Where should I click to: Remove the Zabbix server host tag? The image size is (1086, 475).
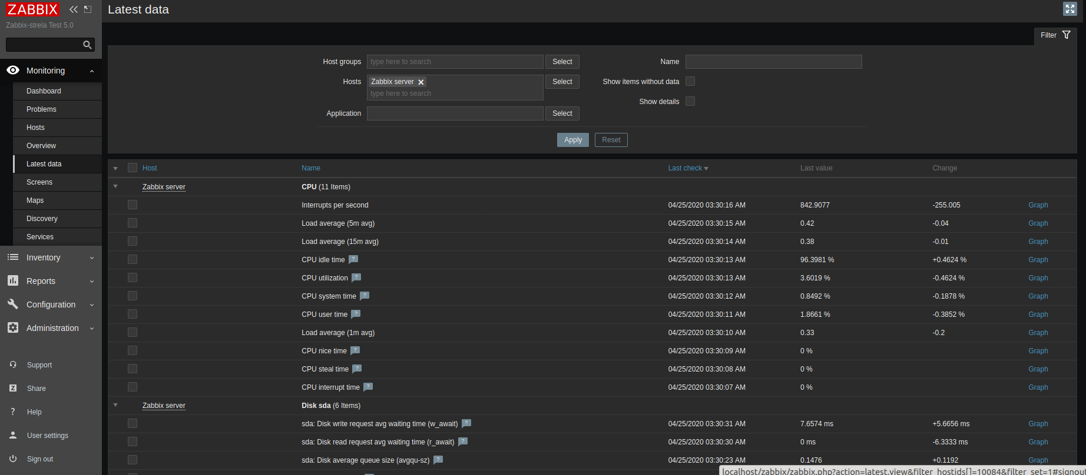click(421, 82)
